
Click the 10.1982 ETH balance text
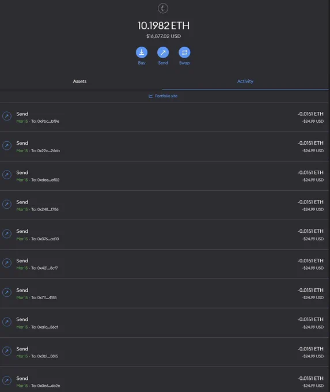(164, 25)
